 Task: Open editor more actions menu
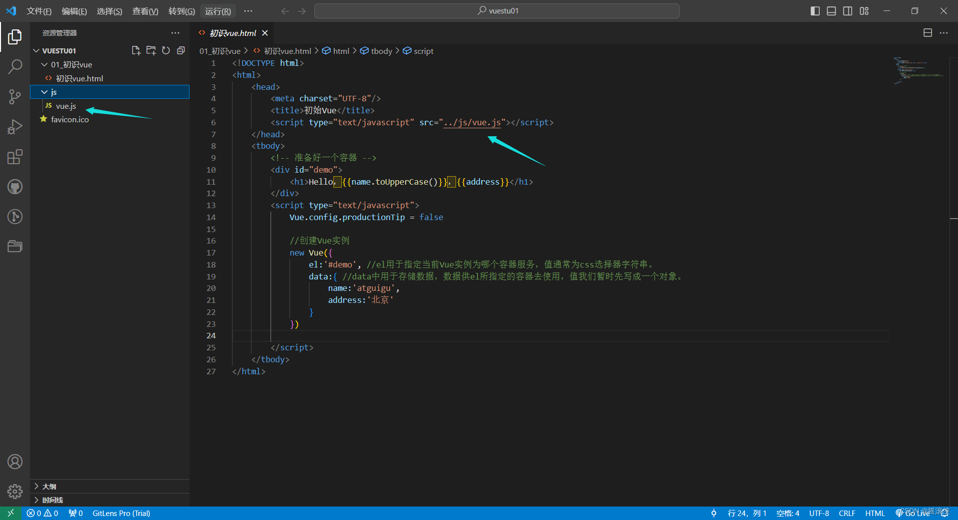944,33
